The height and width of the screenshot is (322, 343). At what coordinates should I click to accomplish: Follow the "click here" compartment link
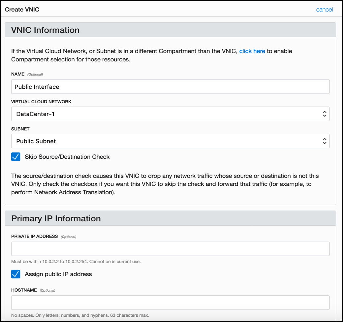252,51
